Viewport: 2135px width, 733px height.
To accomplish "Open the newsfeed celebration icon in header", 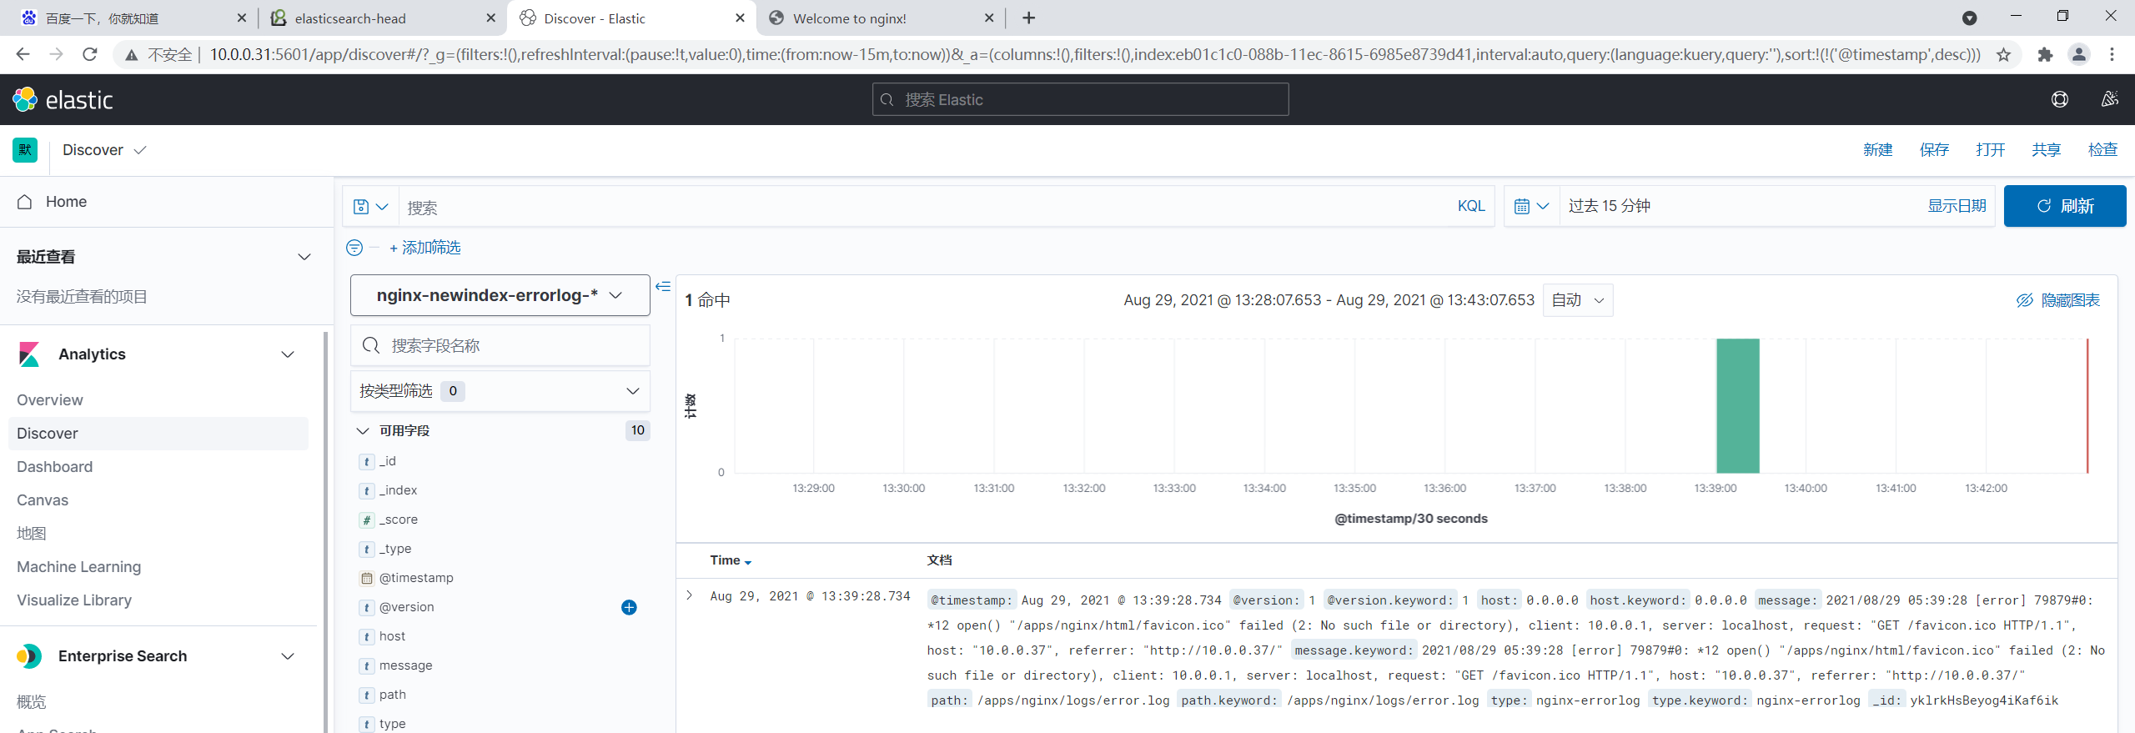I will coord(2109,99).
